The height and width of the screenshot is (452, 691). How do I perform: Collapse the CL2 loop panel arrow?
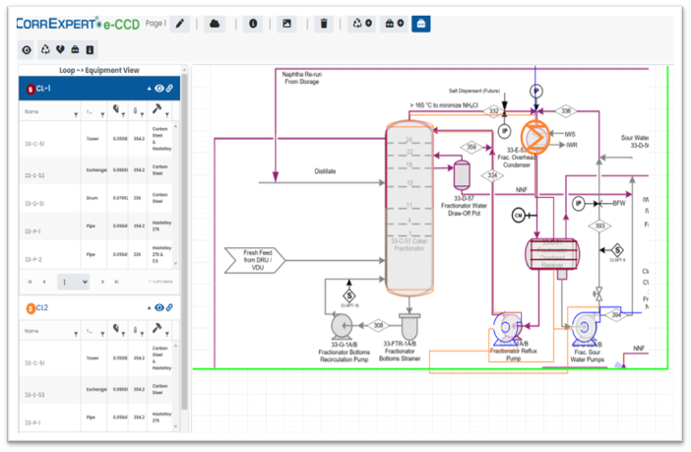(149, 308)
